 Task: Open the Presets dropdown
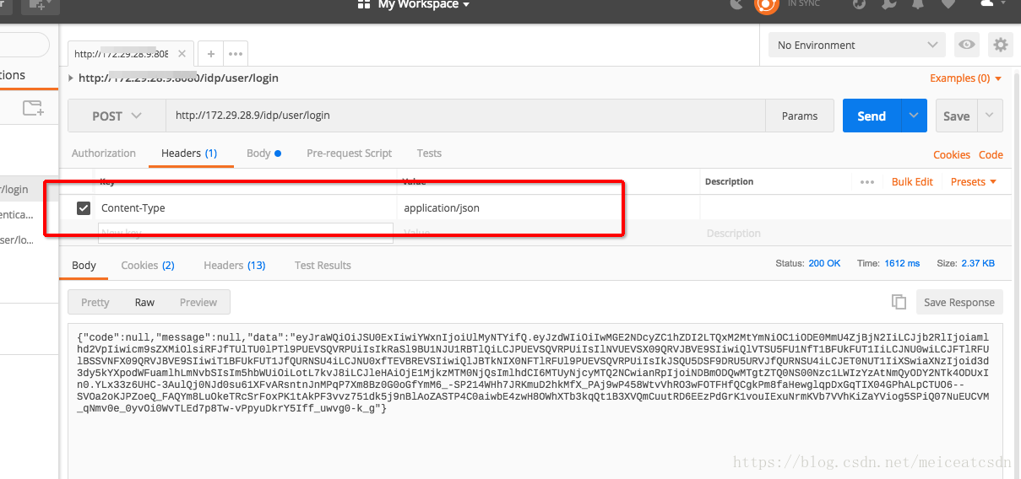point(973,181)
